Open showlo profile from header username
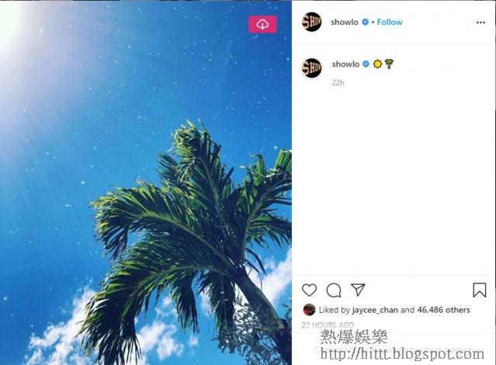The height and width of the screenshot is (365, 496). (x=344, y=23)
